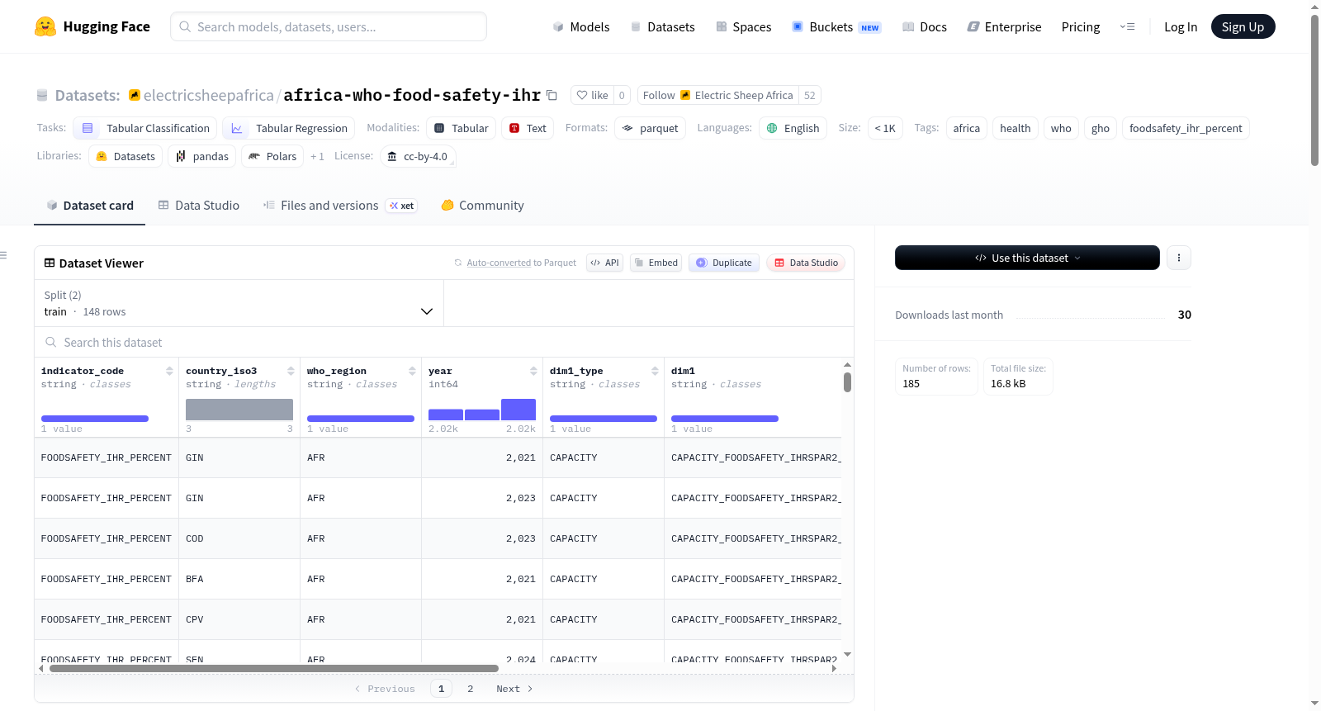
Task: Click the country_iso3 length histogram bar
Action: point(239,410)
